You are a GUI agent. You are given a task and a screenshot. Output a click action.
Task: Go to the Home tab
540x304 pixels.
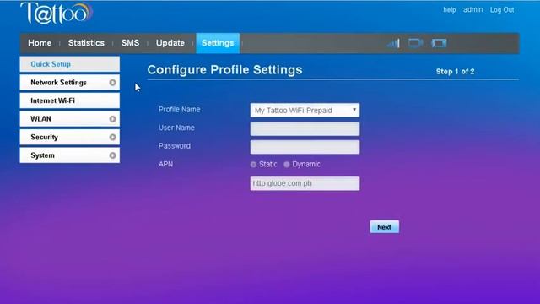(x=40, y=43)
